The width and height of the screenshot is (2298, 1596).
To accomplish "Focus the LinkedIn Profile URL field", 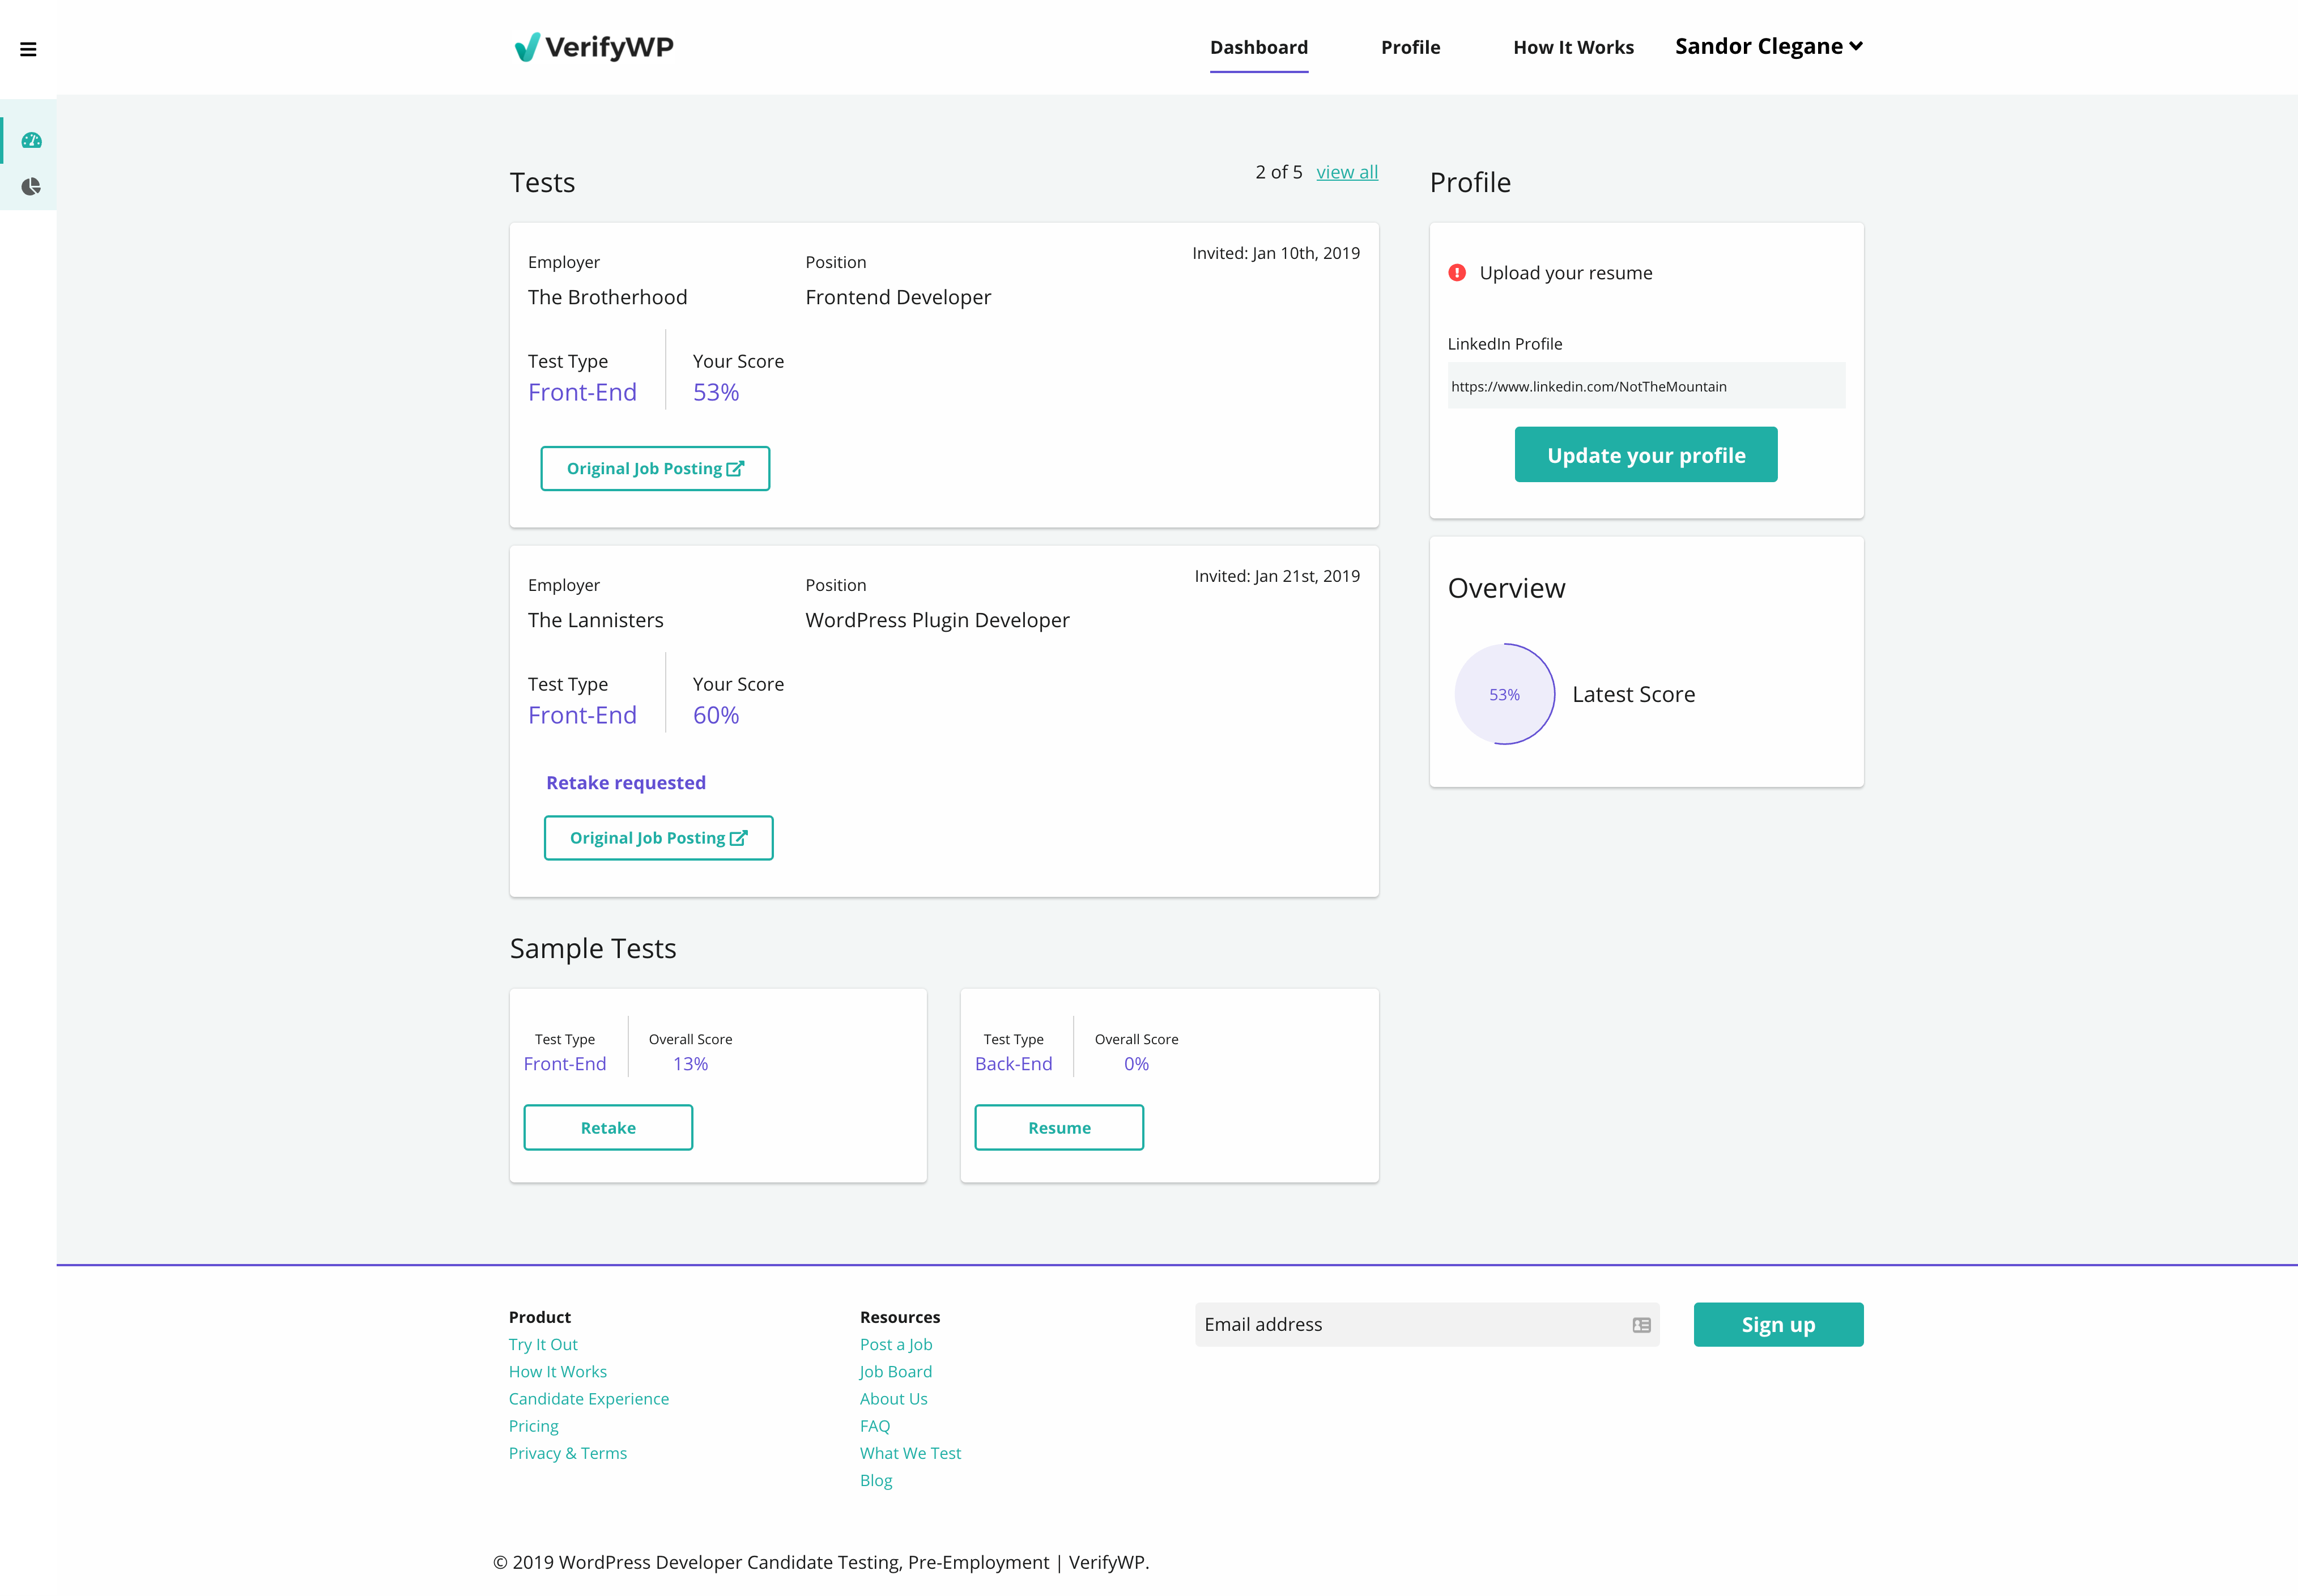I will point(1645,386).
